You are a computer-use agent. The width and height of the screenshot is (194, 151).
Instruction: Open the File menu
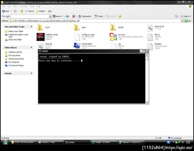[4, 6]
